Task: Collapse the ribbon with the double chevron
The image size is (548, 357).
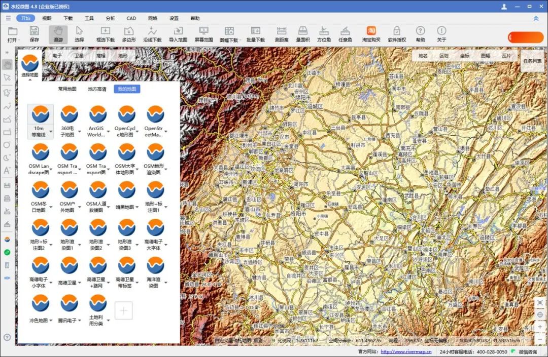Action: click(536, 18)
